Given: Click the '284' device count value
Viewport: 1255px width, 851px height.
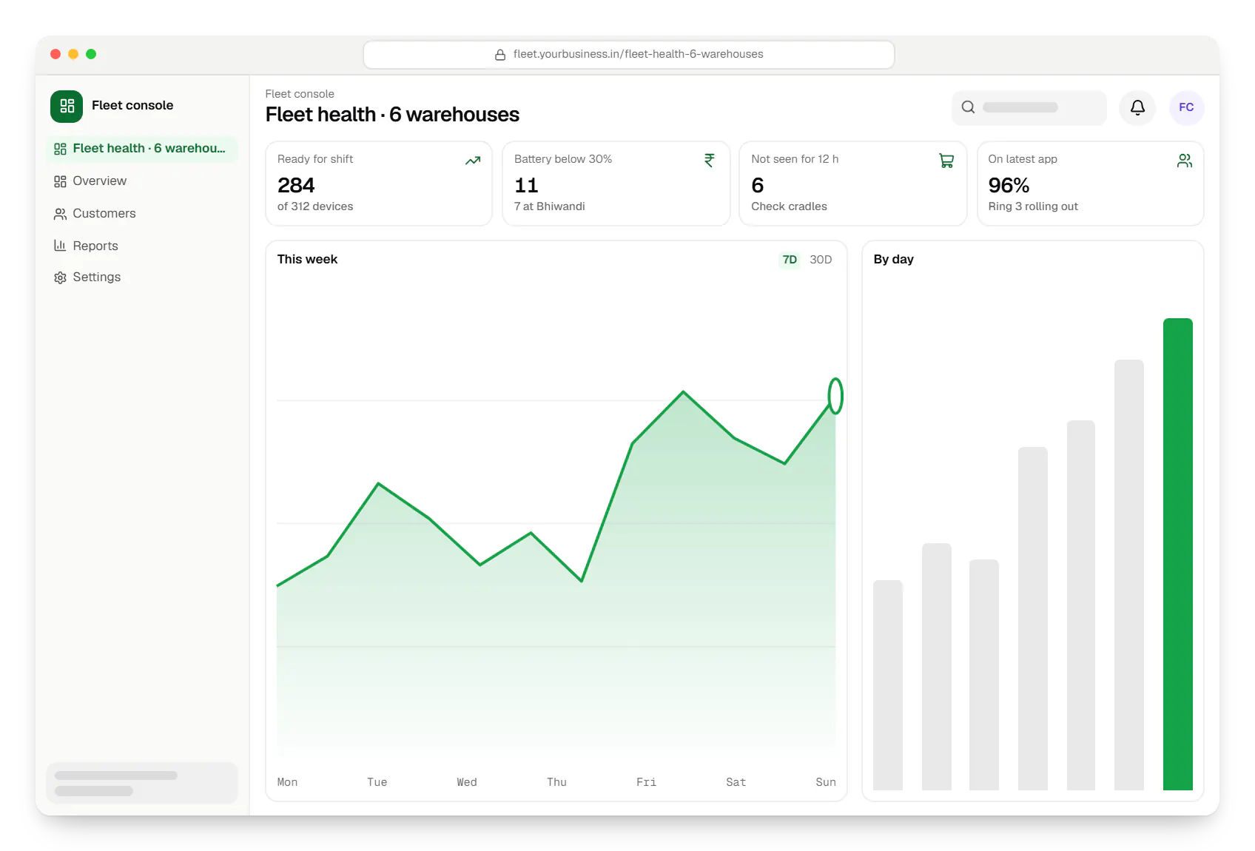Looking at the screenshot, I should [296, 185].
